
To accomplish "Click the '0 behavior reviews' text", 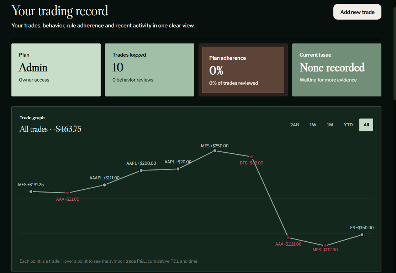I will coord(133,80).
